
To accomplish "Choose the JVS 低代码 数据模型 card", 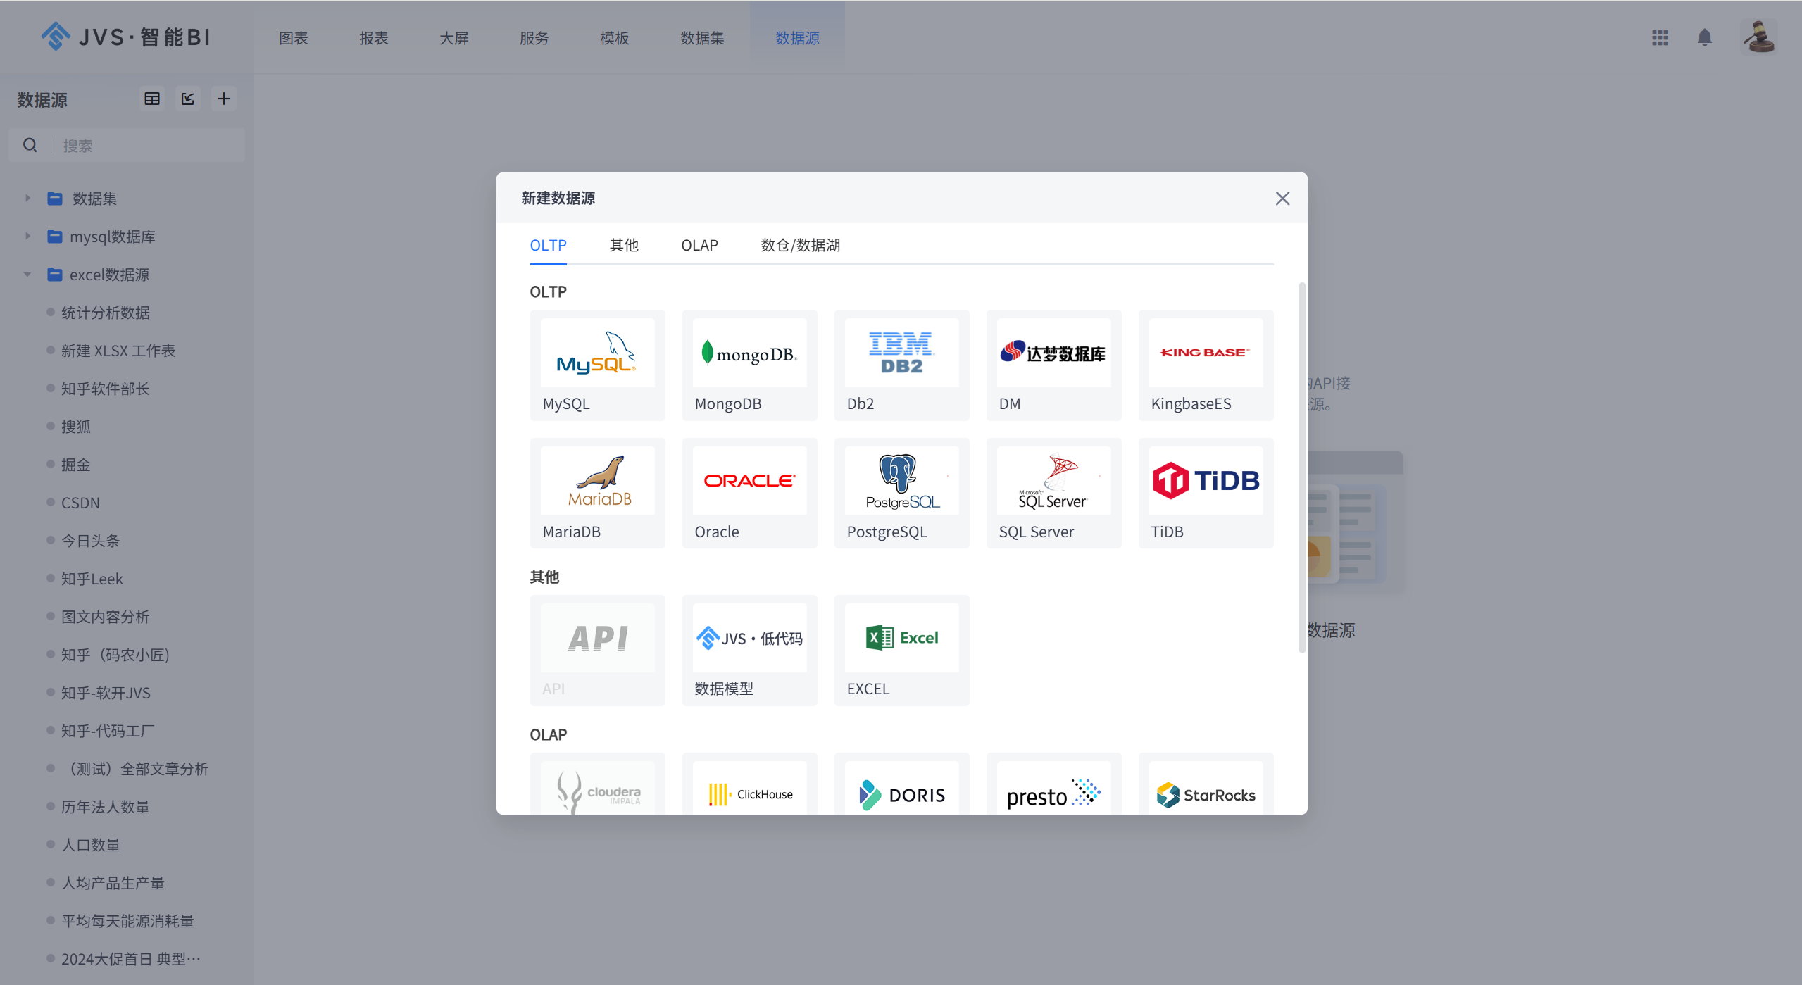I will pos(749,650).
